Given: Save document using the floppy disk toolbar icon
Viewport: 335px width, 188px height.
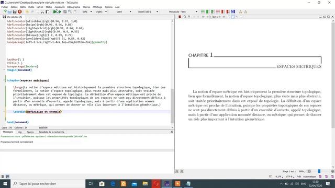Looking at the screenshot, I should point(15,11).
